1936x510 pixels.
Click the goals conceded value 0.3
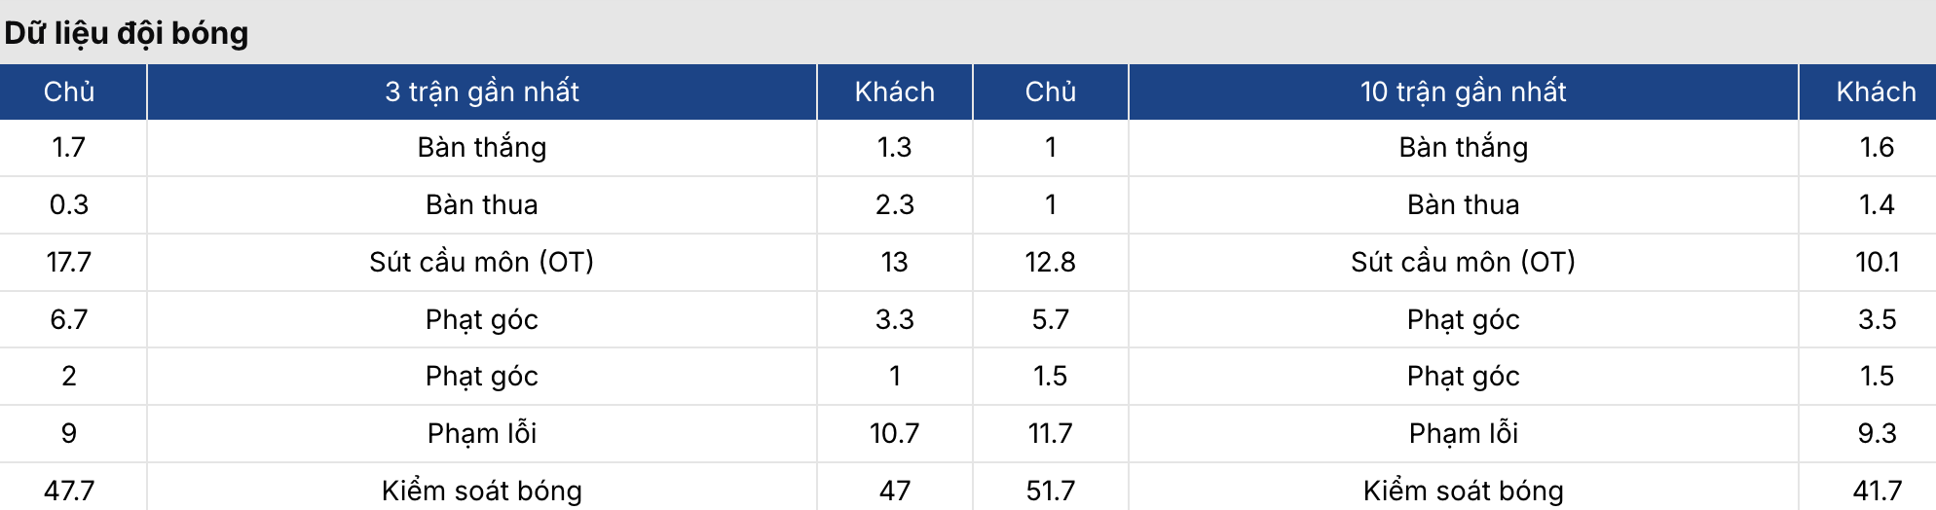tap(69, 204)
